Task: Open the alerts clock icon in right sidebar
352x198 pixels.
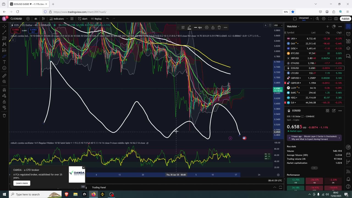Action: (348, 34)
